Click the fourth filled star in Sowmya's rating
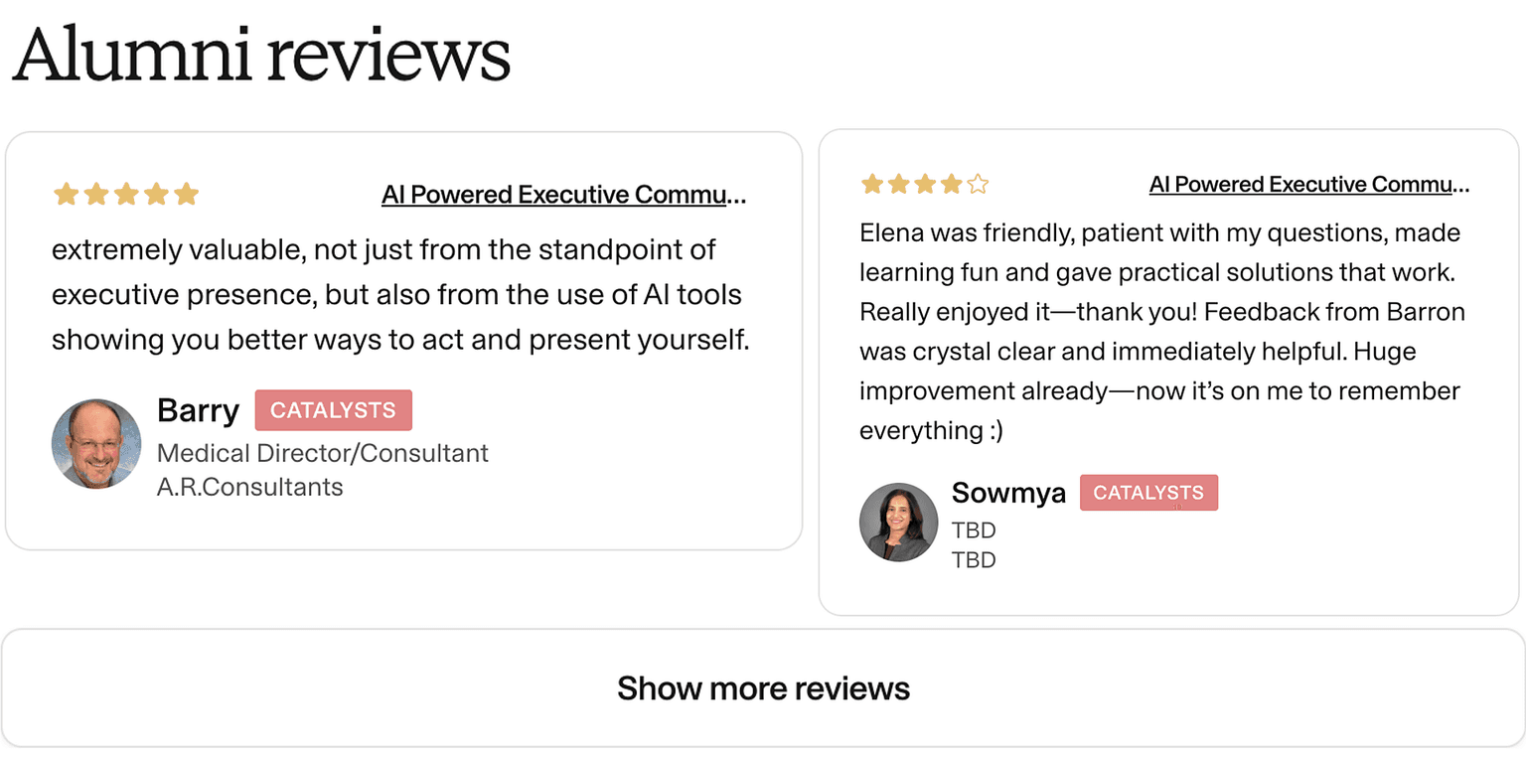This screenshot has width=1526, height=757. 952,184
